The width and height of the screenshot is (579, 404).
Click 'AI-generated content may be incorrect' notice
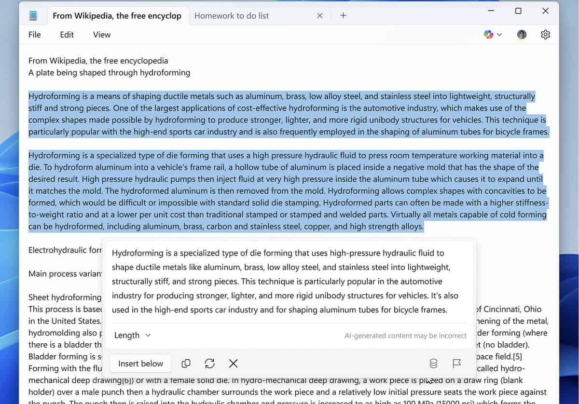click(x=405, y=336)
